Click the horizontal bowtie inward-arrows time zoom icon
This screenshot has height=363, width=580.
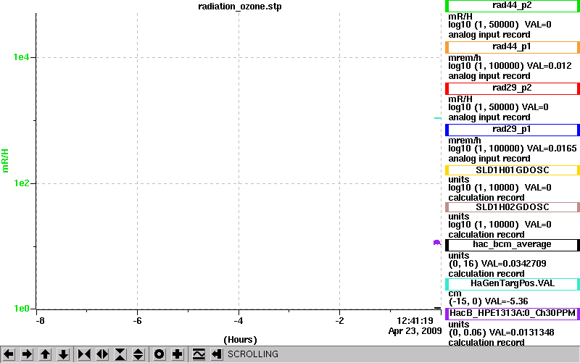84,354
